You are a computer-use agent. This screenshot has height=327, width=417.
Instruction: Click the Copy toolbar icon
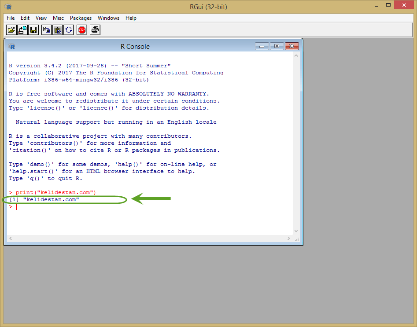[47, 30]
